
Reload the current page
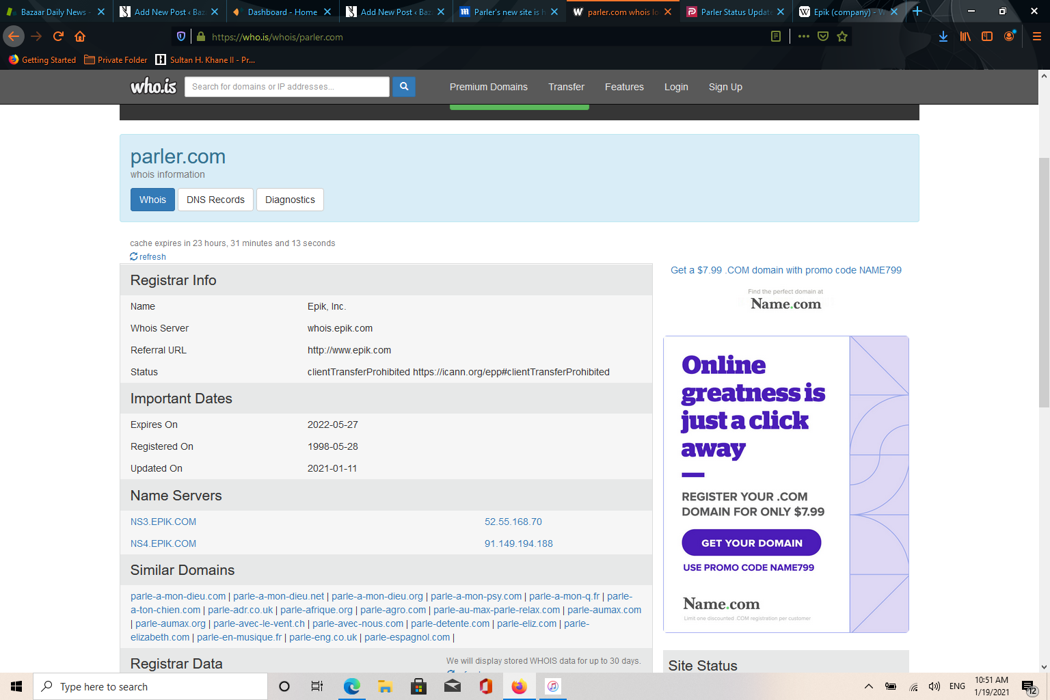click(58, 37)
